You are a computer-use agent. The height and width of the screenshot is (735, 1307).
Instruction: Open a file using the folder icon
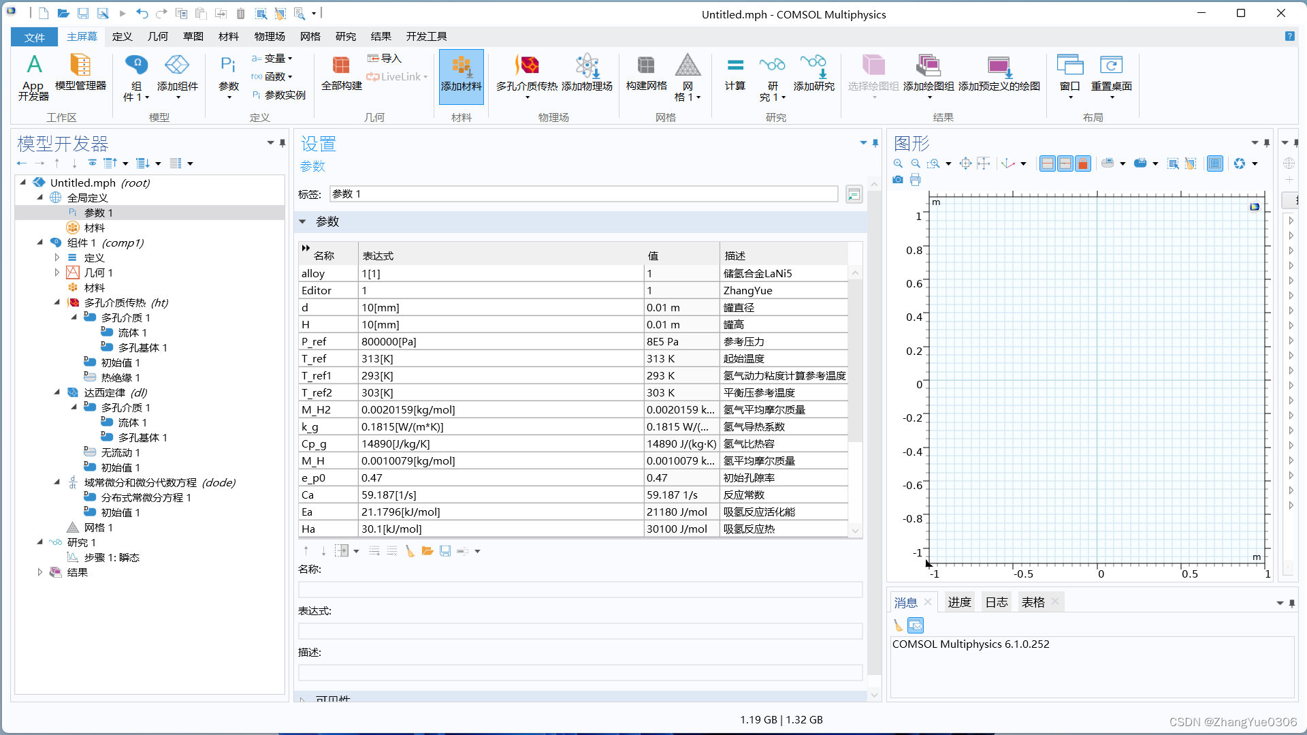pyautogui.click(x=63, y=13)
